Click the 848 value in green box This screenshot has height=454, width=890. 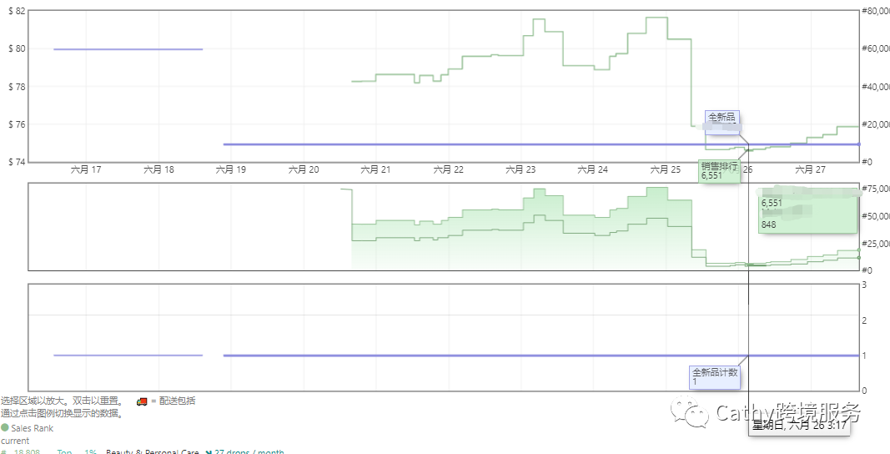pyautogui.click(x=768, y=225)
